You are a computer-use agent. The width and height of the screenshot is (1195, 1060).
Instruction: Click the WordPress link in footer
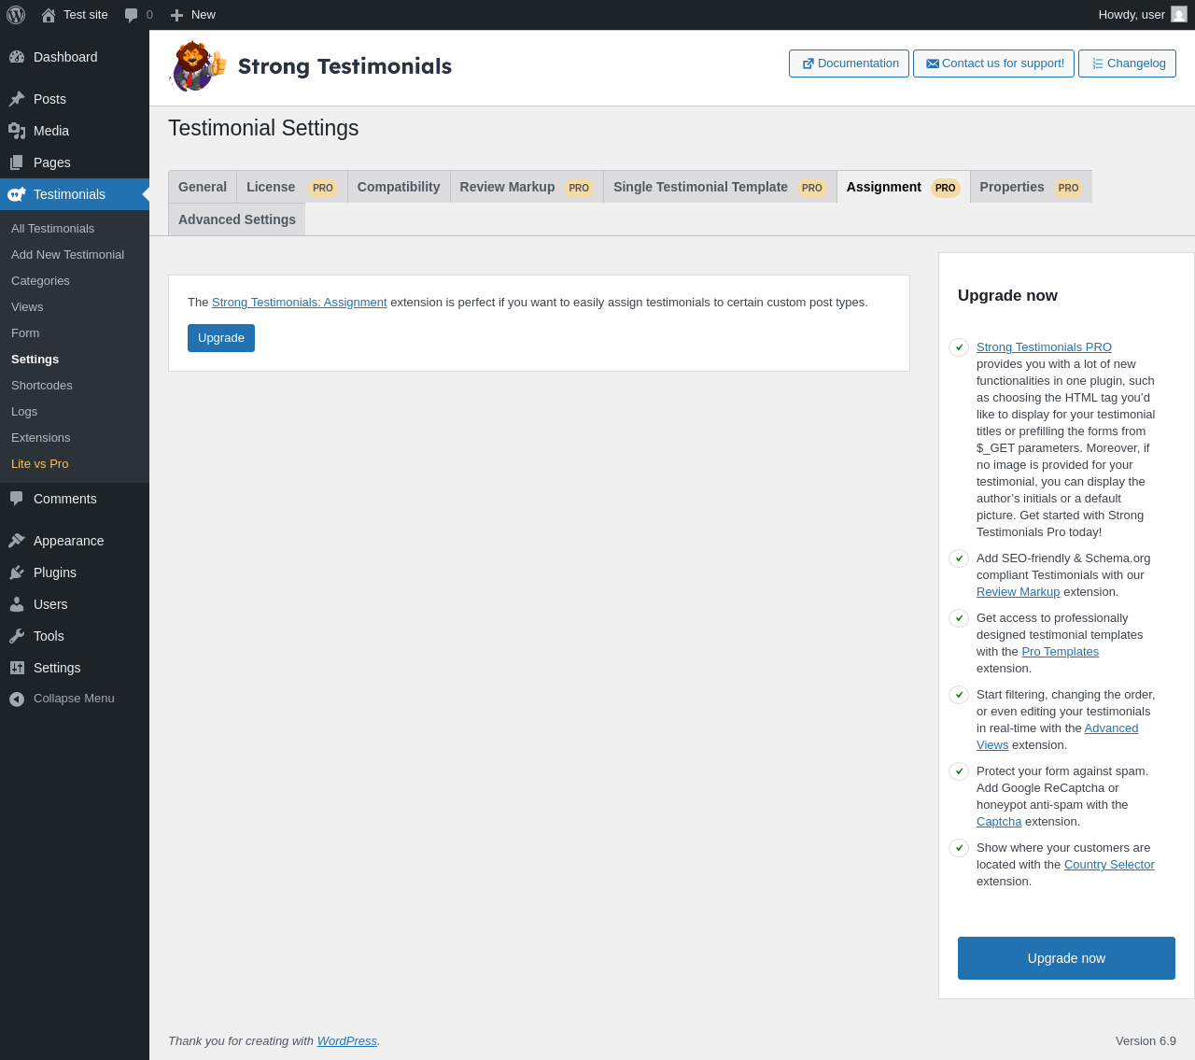(347, 1041)
